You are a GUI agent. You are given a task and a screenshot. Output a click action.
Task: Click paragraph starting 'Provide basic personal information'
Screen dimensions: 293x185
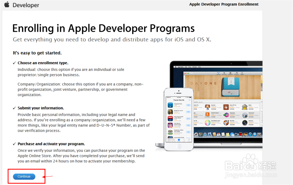click(x=84, y=123)
